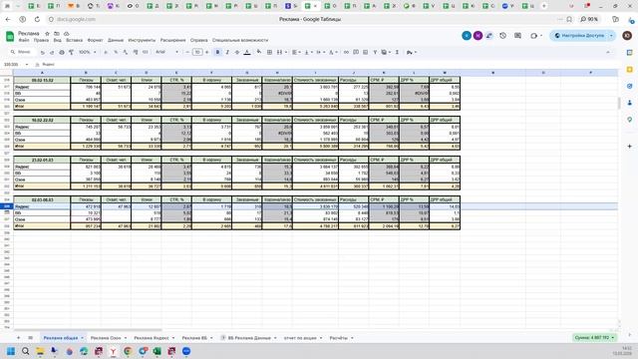Open Google Keep in the side panel
Image resolution: width=638 pixels, height=359 pixels.
click(629, 70)
